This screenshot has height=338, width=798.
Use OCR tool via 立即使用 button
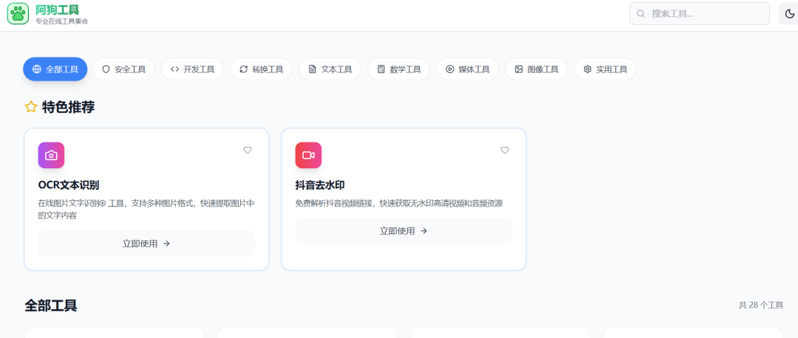pos(146,244)
